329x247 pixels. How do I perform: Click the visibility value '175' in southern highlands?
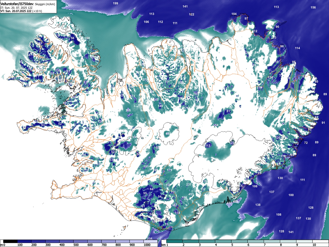pyautogui.click(x=169, y=170)
